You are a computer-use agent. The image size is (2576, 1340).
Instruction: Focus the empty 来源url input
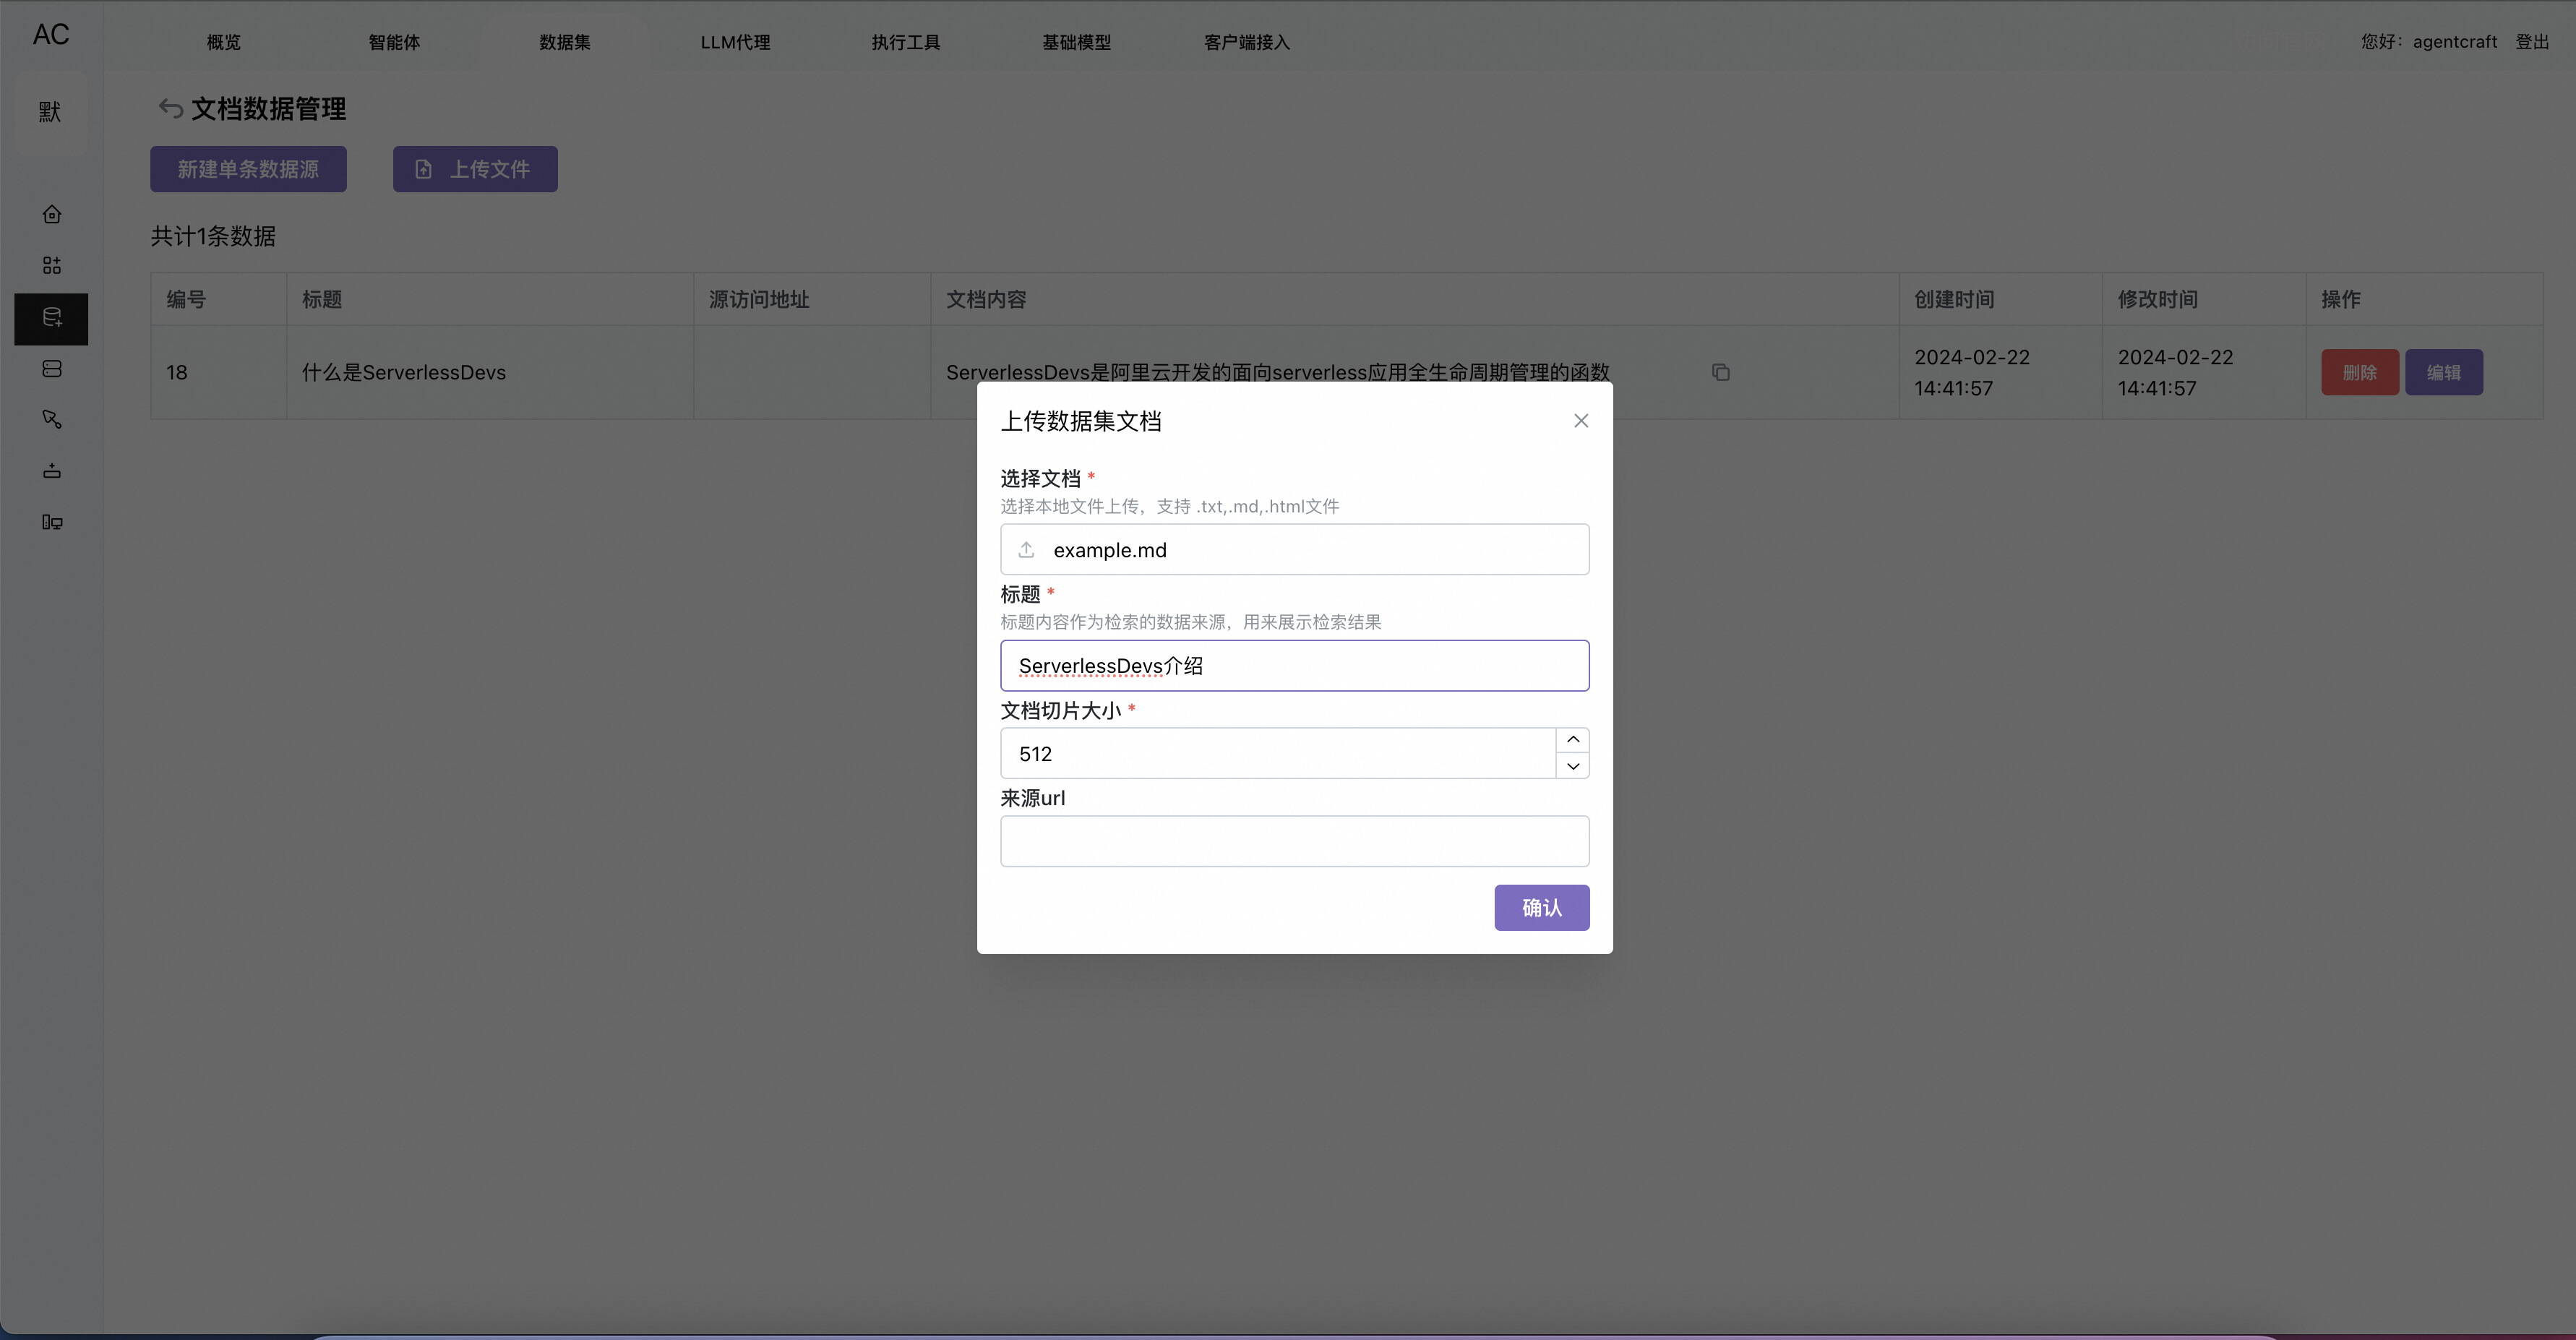[x=1295, y=841]
